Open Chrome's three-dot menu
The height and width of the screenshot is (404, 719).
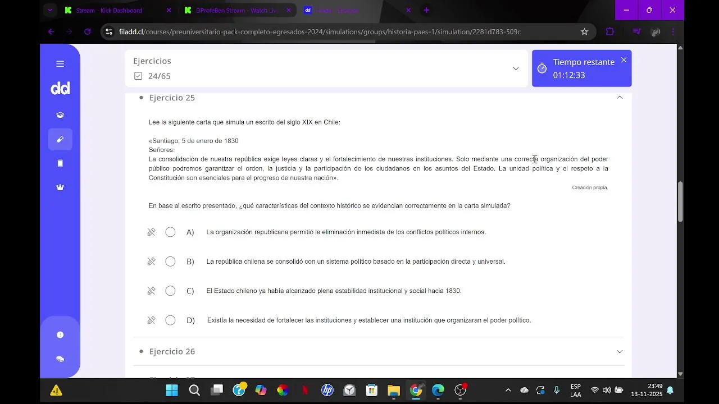click(x=673, y=32)
